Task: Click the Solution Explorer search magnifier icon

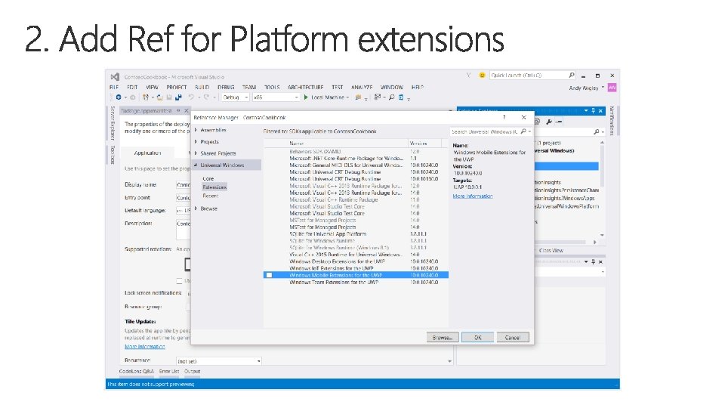Action: click(x=597, y=131)
